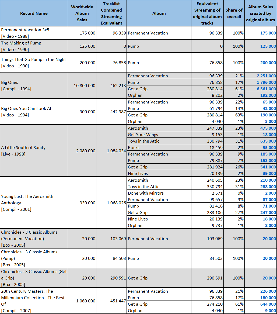Select the 192 000 album sales value

pos(268,95)
